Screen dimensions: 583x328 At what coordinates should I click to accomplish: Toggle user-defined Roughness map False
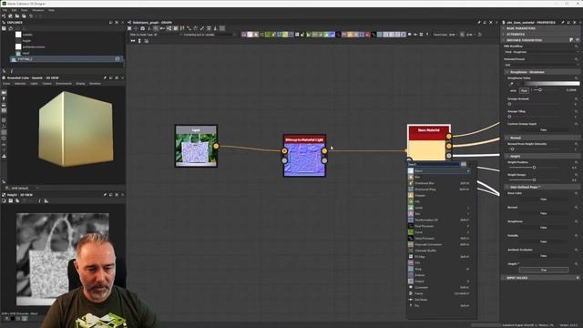(x=543, y=228)
